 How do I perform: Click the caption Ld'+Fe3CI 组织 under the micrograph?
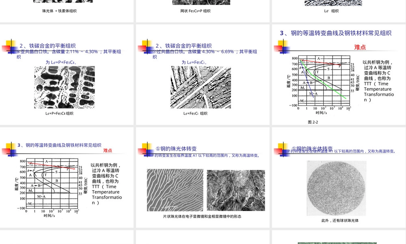click(x=196, y=113)
